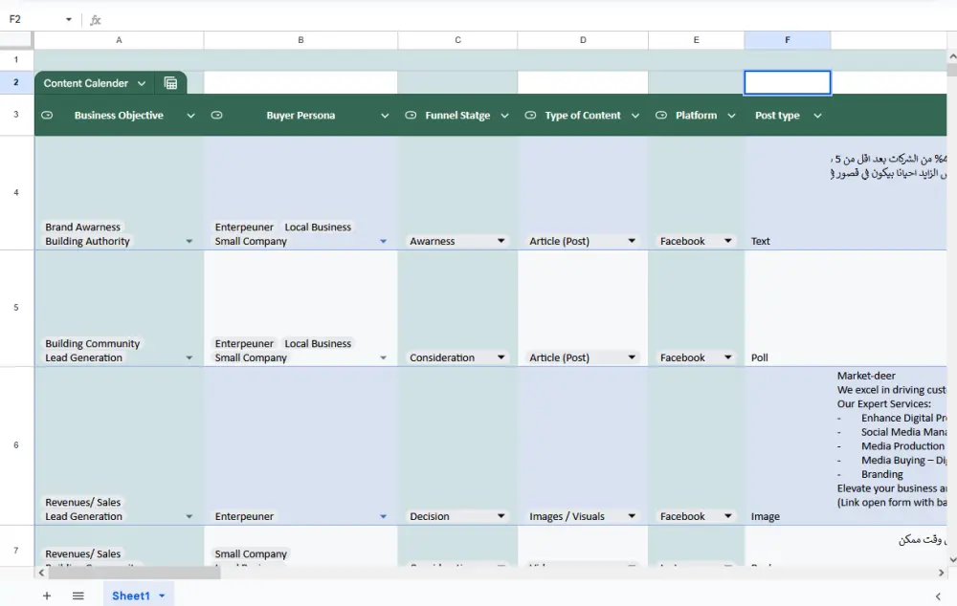
Task: Open Images / Visuals content type dropdown
Action: [x=632, y=516]
